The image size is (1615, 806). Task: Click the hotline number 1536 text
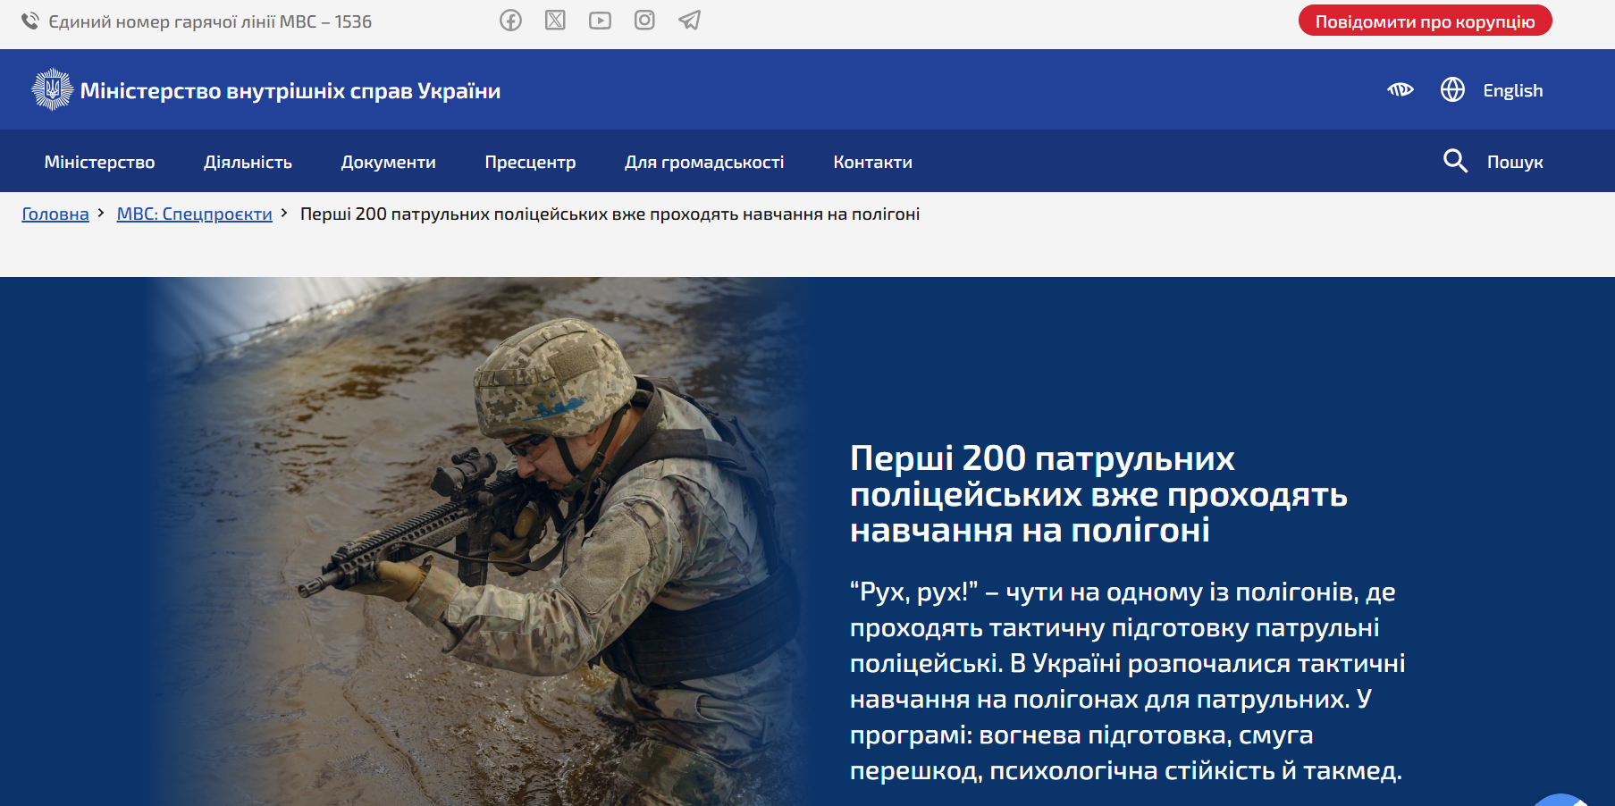pos(353,21)
